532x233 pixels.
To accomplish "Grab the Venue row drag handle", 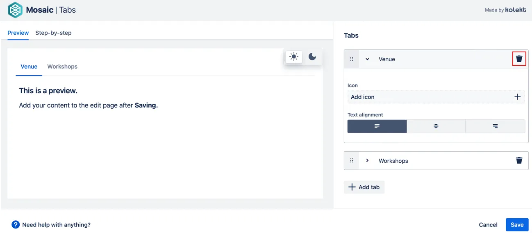I will tap(352, 59).
